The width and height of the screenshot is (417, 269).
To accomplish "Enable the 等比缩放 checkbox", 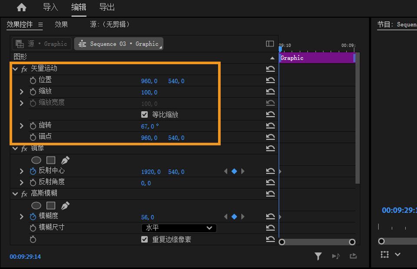I will click(x=145, y=114).
